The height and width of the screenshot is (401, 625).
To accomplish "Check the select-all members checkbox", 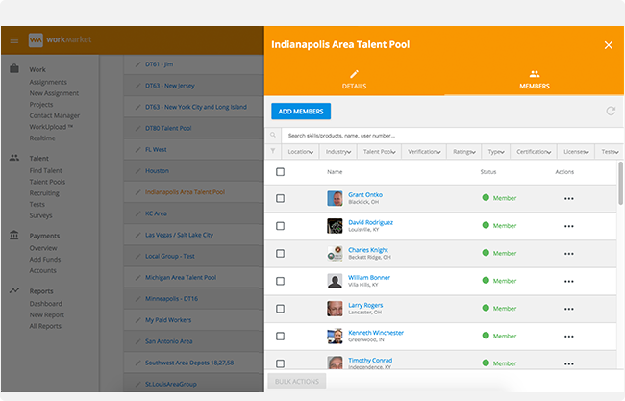I will pos(280,172).
